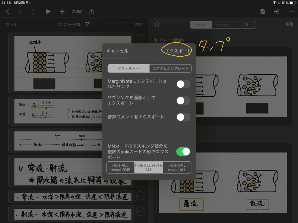The image size is (298, 223).
Task: Tap the star icon in the right panel
Action: tap(157, 24)
